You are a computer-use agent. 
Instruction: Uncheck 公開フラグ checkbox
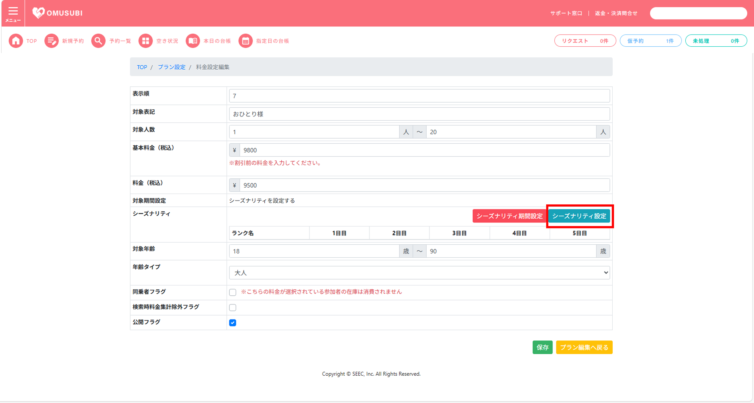[x=233, y=323]
